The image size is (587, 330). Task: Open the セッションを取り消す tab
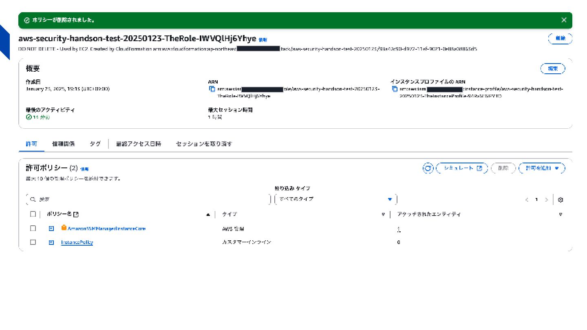[204, 144]
